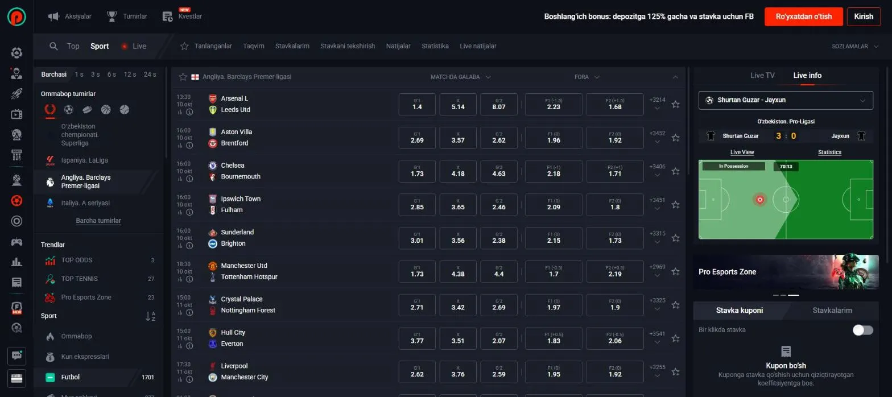Toggle the Bir klikda stavka switch
The width and height of the screenshot is (892, 397).
[x=862, y=330]
